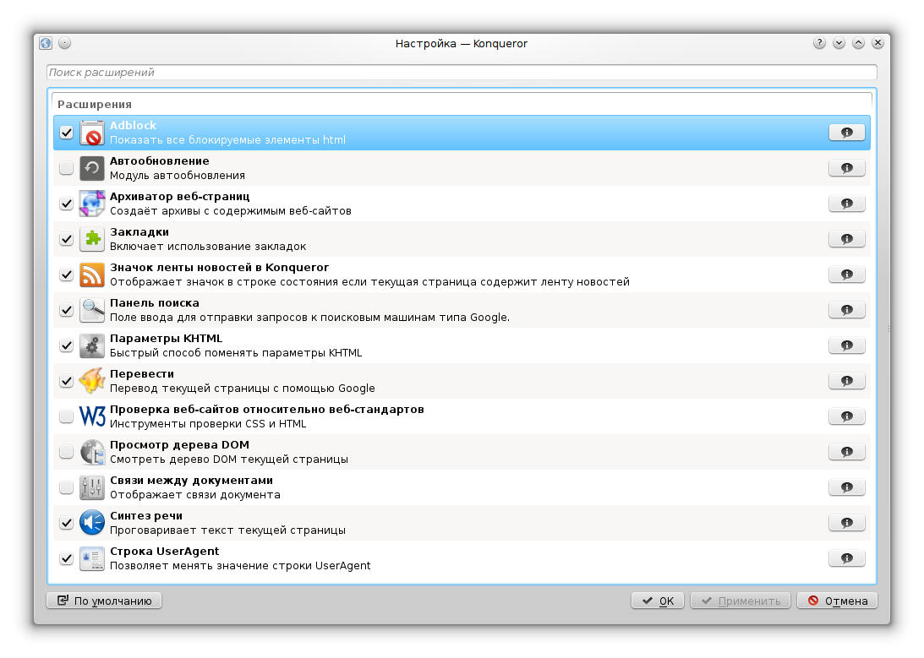Click the green puzzle icon for Закладки
Viewport: 924px width, 658px height.
click(91, 238)
